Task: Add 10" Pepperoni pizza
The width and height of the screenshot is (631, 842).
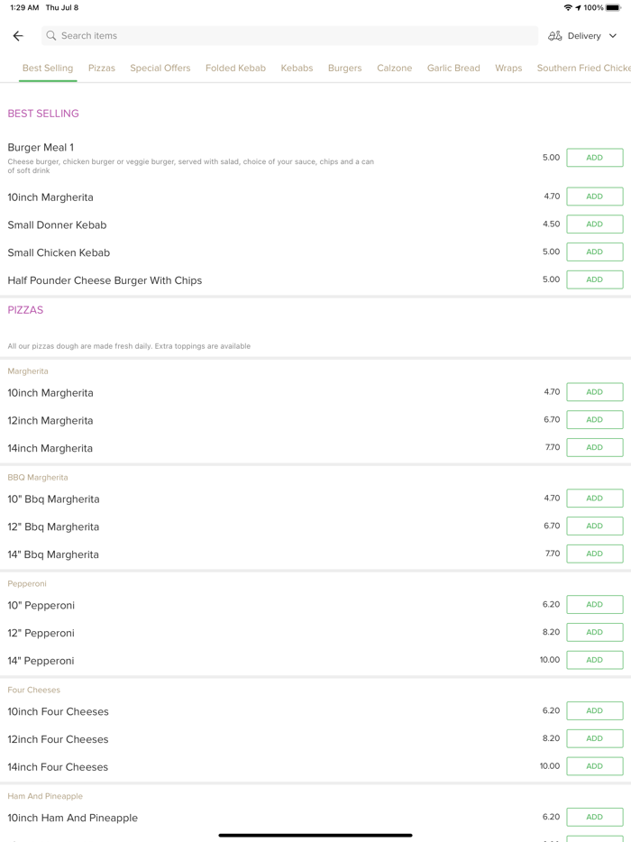Action: click(x=594, y=605)
